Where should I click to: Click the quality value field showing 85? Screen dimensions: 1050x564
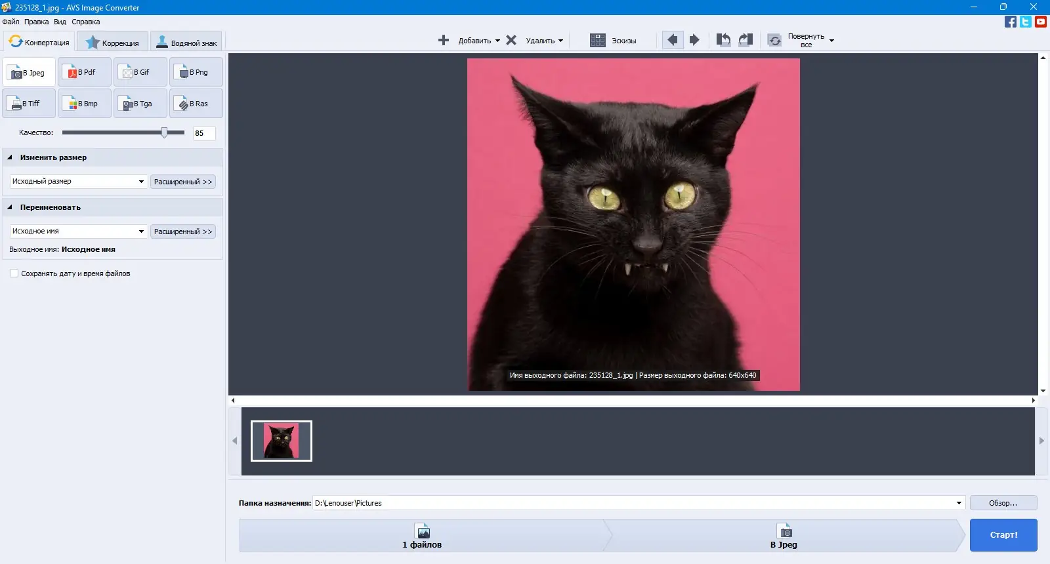pyautogui.click(x=204, y=133)
